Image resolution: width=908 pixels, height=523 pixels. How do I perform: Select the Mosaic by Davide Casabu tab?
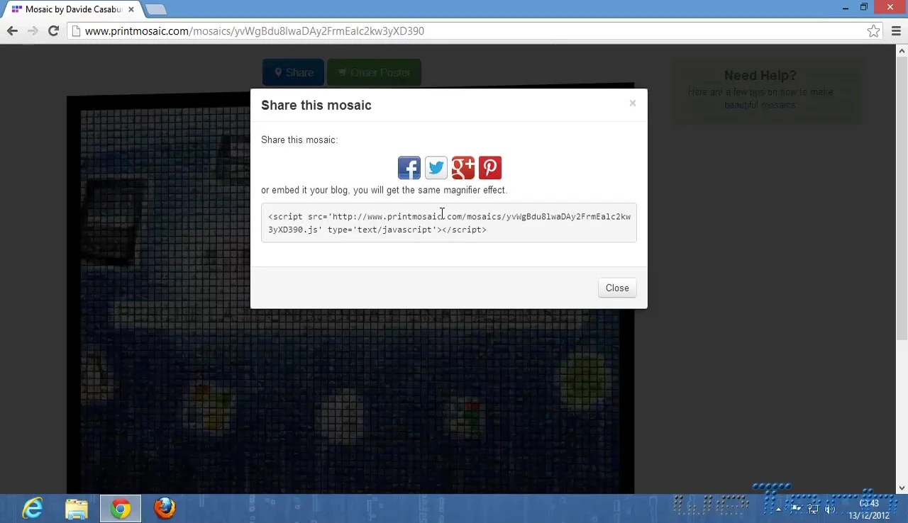pos(71,9)
